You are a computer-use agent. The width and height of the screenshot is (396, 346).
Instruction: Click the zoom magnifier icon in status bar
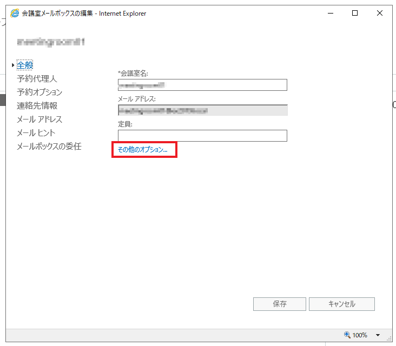[x=347, y=335]
